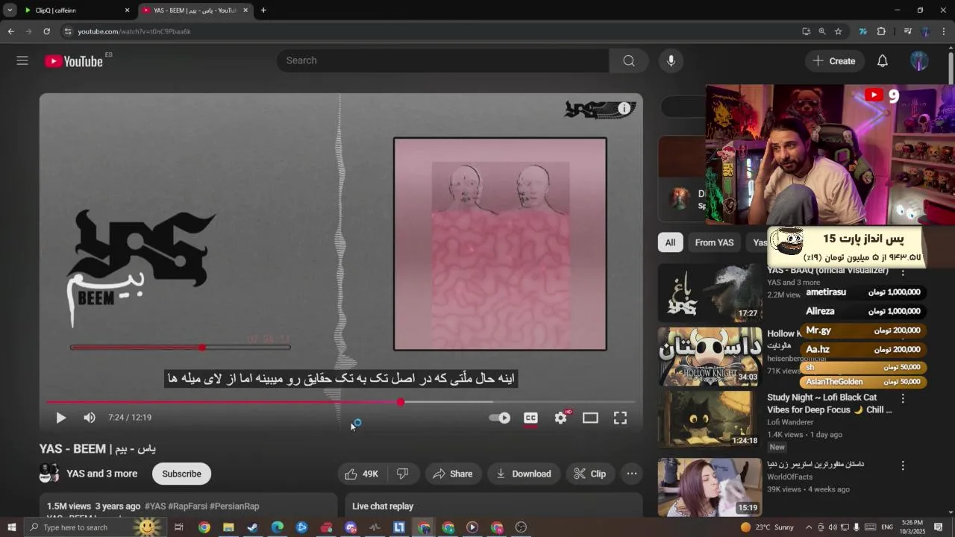Open a new browser tab
Image resolution: width=955 pixels, height=537 pixels.
[263, 10]
